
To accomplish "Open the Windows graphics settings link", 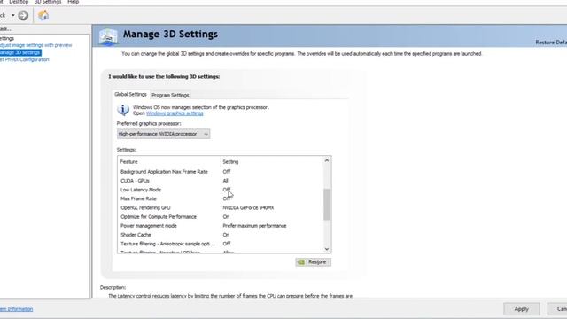I will 175,113.
